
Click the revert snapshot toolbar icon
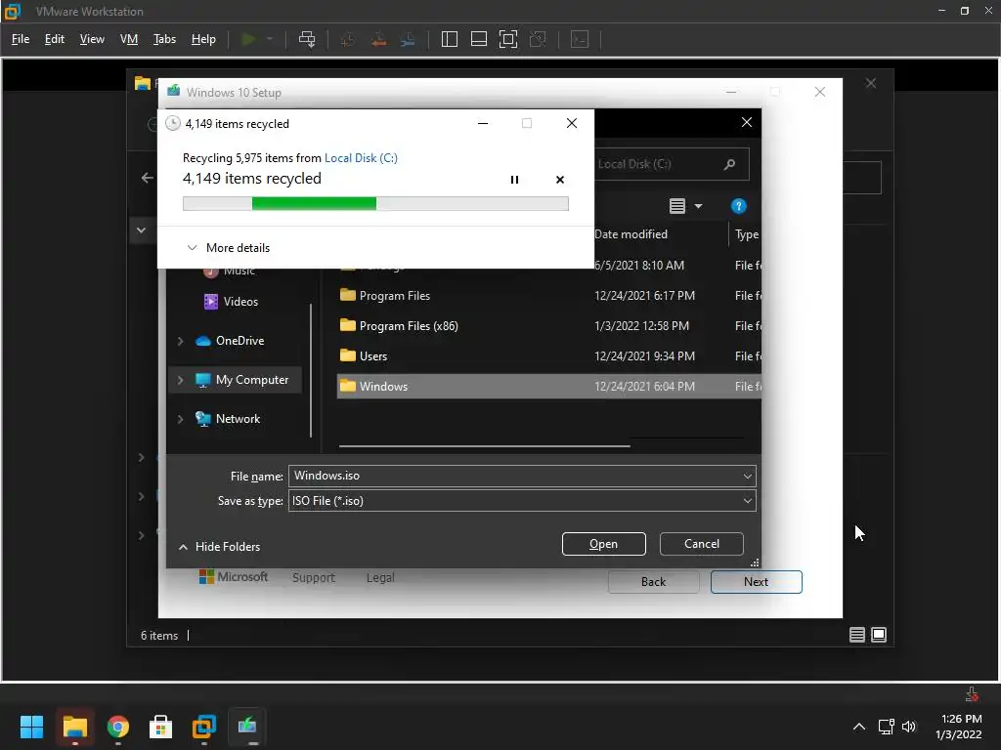[x=378, y=39]
